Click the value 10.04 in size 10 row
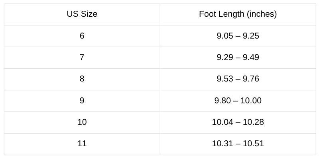Image resolution: width=319 pixels, height=159 pixels. pyautogui.click(x=223, y=122)
